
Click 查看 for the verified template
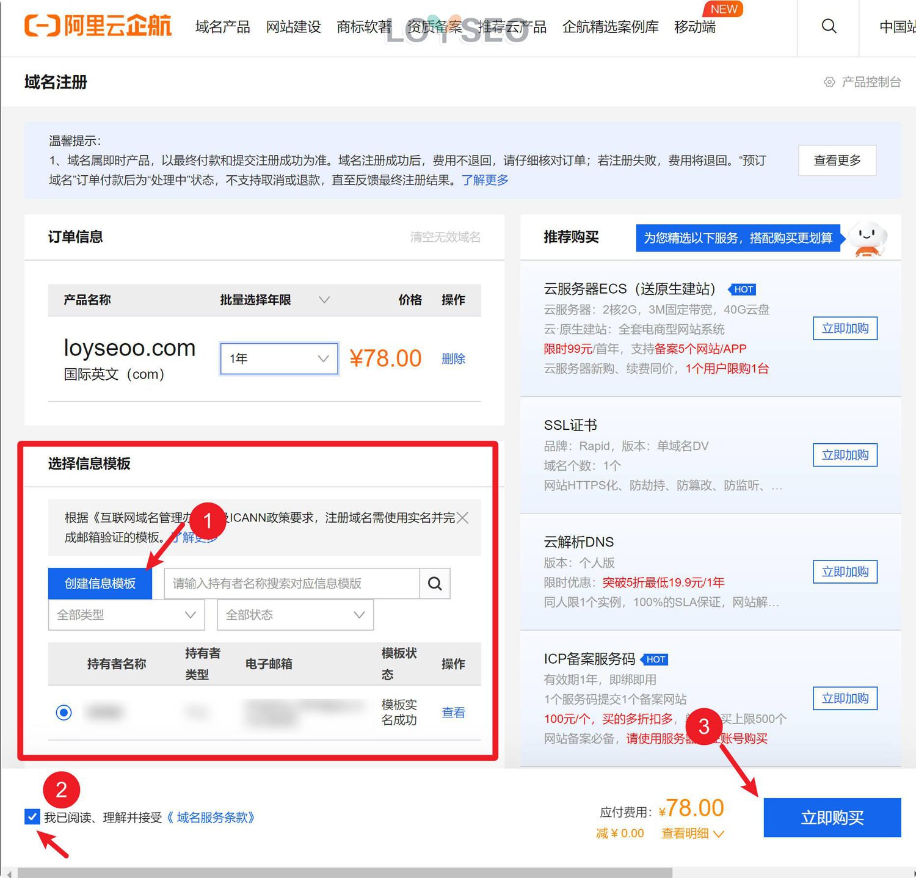pyautogui.click(x=453, y=713)
